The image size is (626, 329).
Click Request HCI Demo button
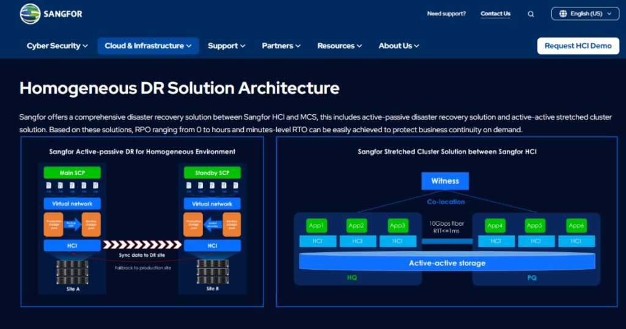578,46
